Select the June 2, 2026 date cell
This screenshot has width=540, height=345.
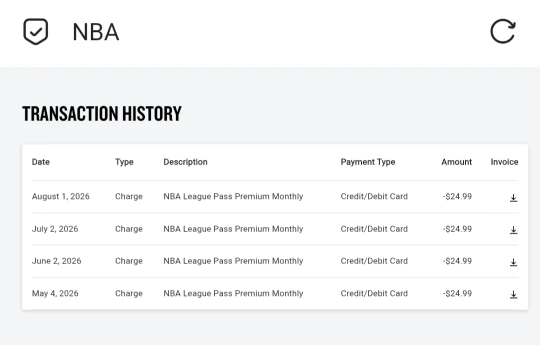56,261
